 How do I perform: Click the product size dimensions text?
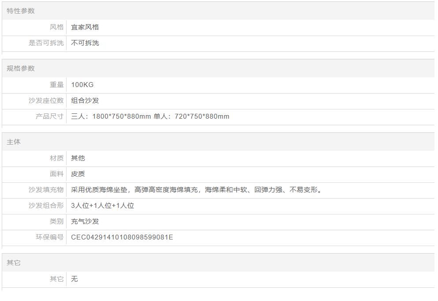coord(150,116)
